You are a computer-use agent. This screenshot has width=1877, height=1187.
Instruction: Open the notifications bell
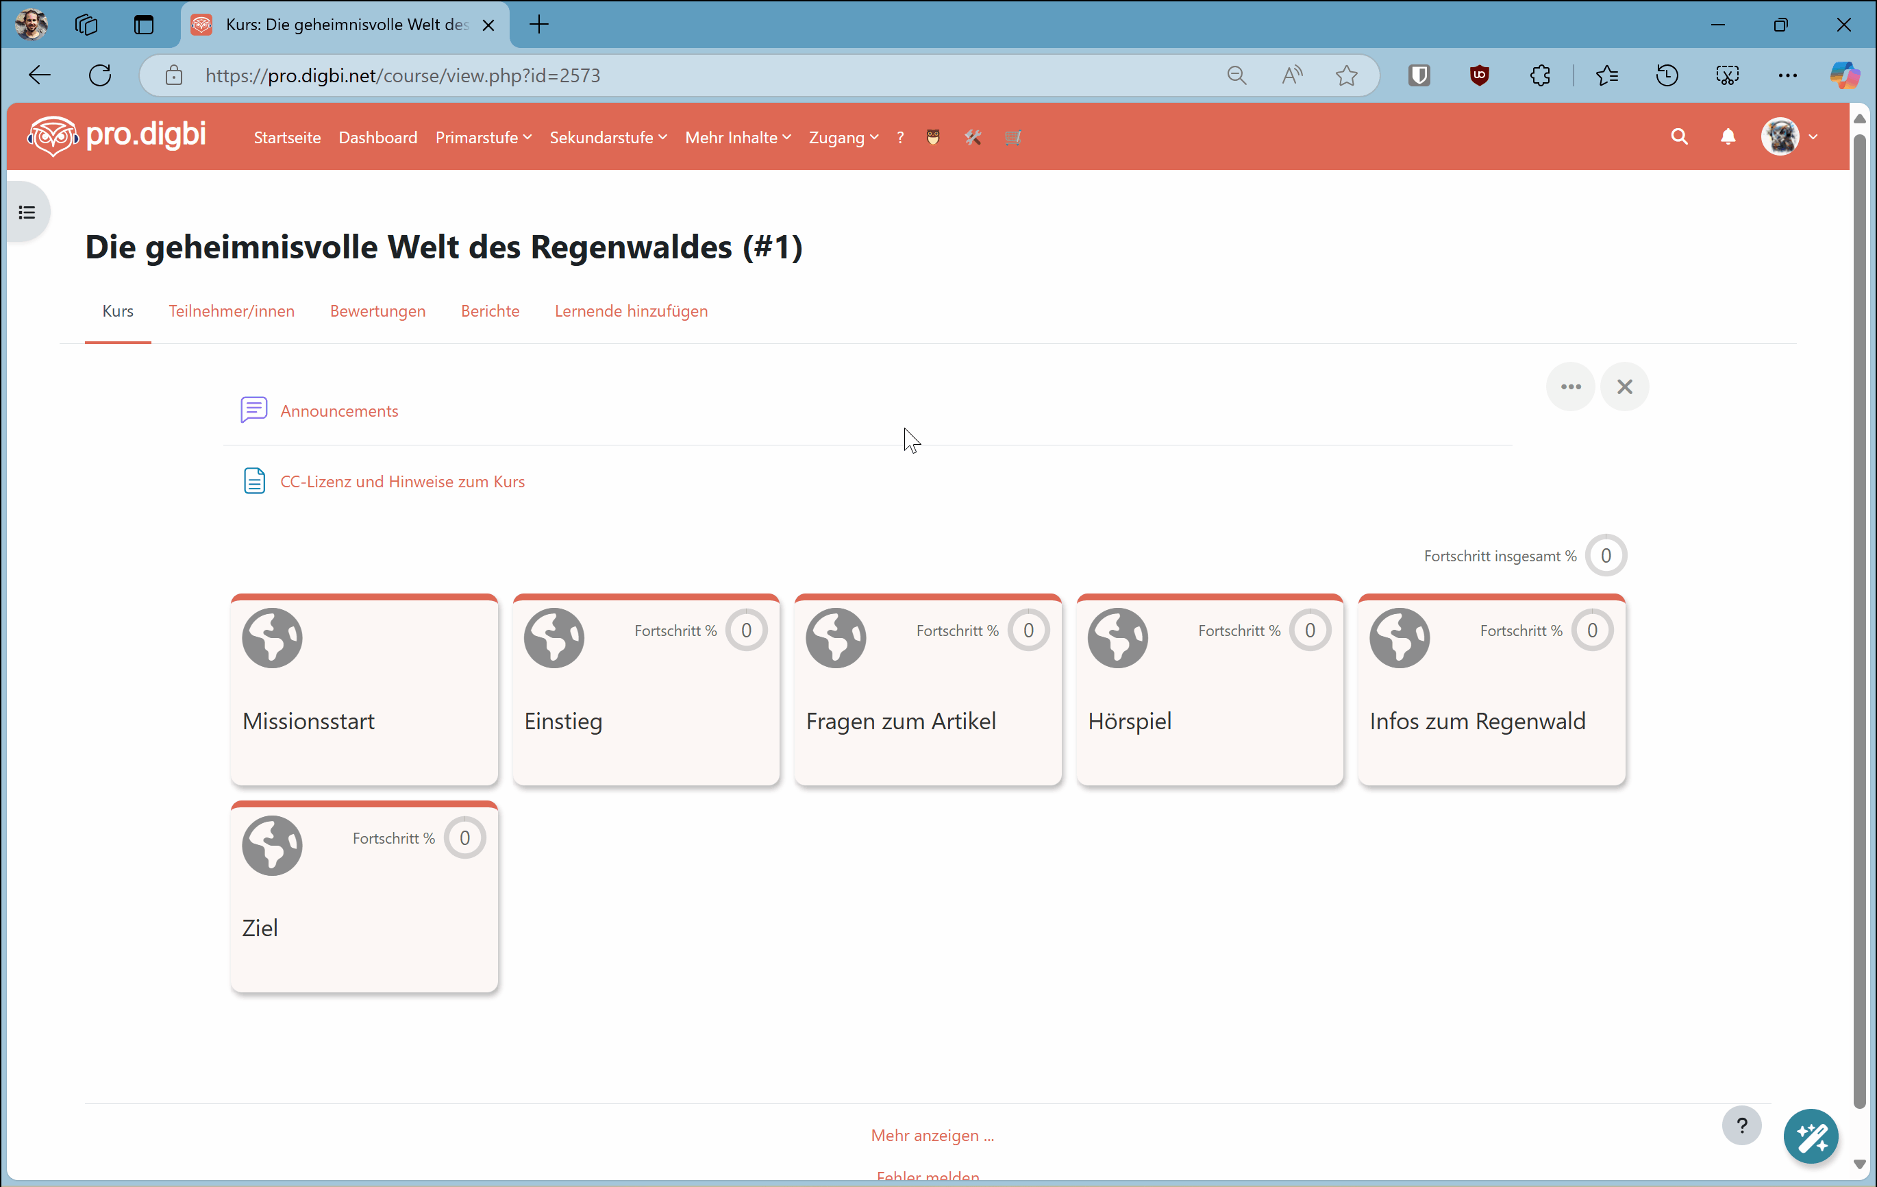[1728, 137]
